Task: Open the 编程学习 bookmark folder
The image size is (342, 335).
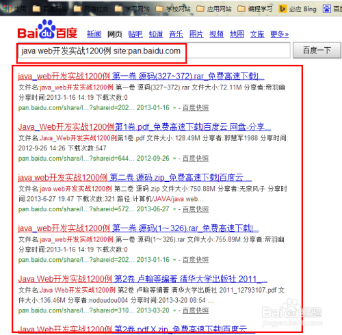Action: click(x=255, y=9)
